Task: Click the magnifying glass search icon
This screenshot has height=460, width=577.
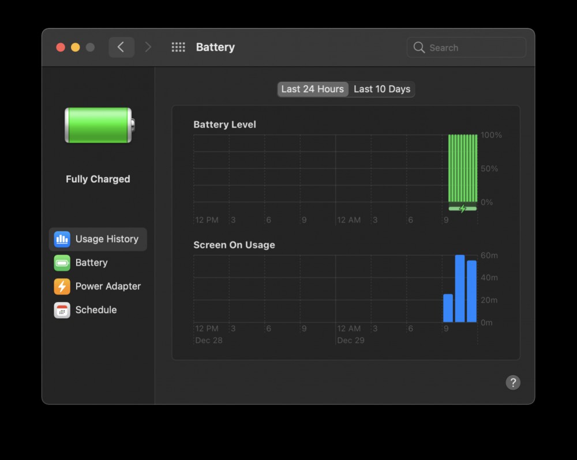Action: (419, 47)
